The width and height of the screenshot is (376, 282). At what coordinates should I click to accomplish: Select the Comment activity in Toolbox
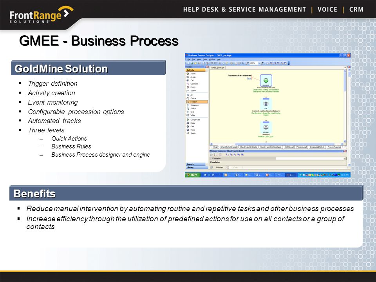point(192,84)
